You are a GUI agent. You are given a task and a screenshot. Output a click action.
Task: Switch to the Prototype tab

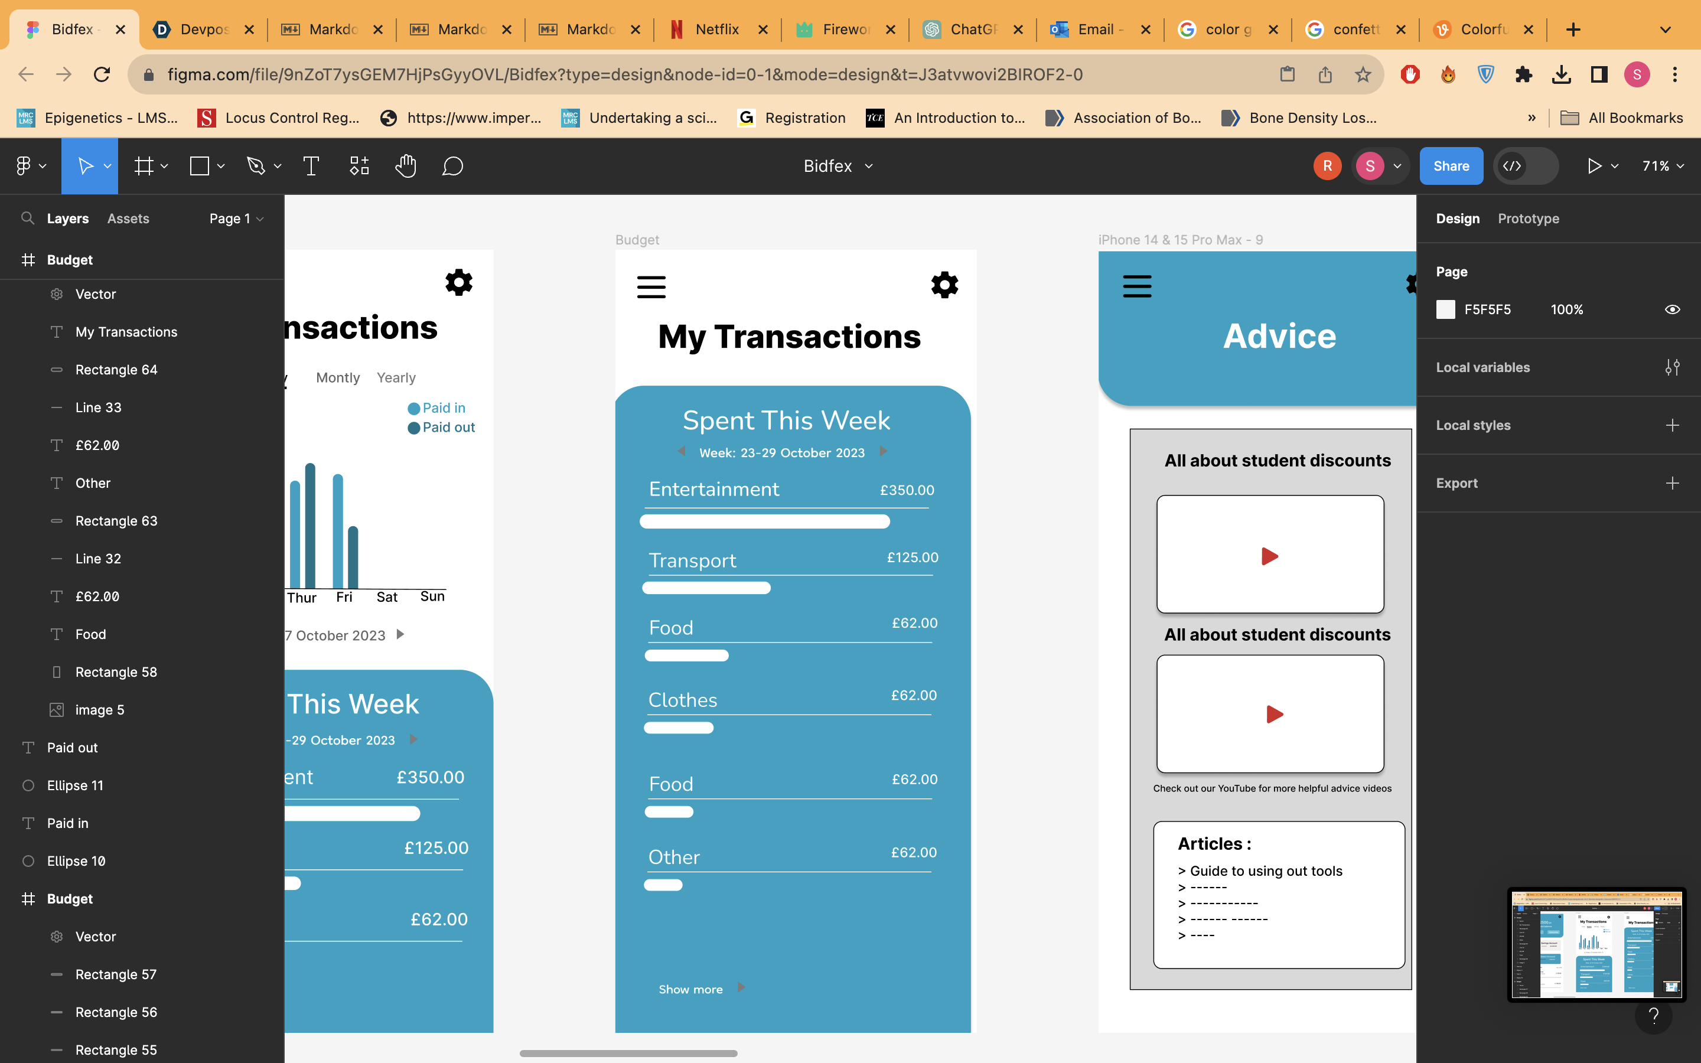[x=1528, y=219]
